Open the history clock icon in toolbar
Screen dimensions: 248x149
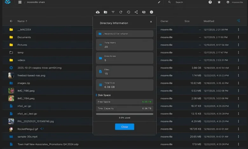point(128,12)
